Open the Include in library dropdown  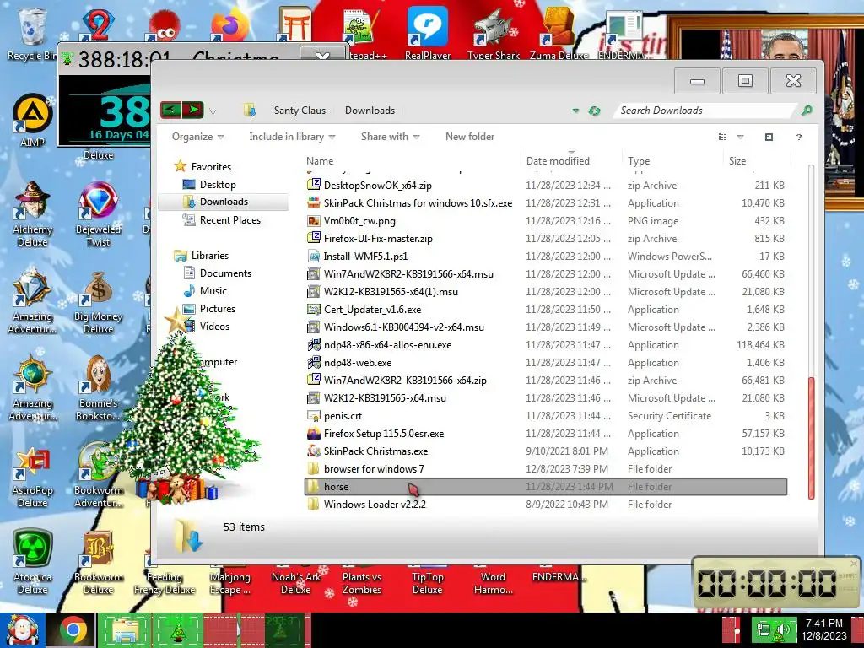(x=292, y=137)
